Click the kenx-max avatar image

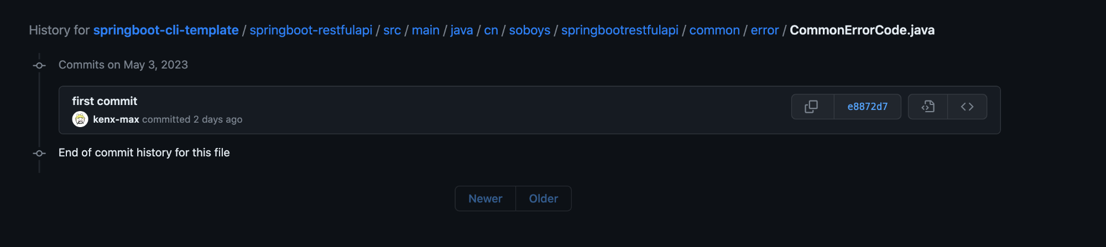coord(80,119)
